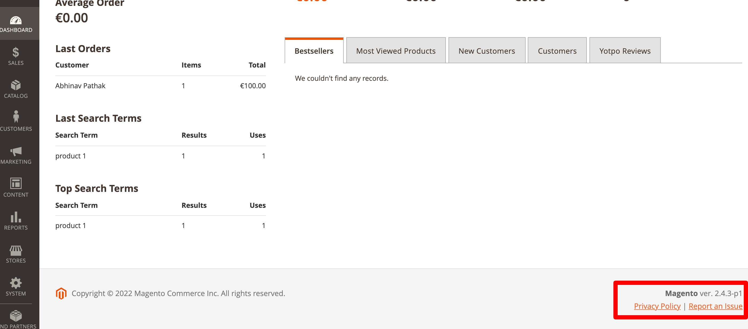Click Report an Issue
The height and width of the screenshot is (329, 748).
(x=715, y=306)
